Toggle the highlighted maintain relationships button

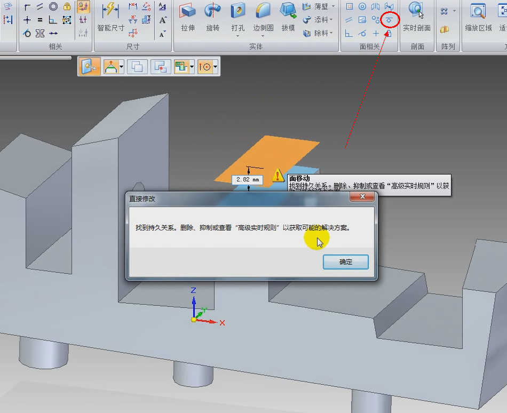point(83,6)
